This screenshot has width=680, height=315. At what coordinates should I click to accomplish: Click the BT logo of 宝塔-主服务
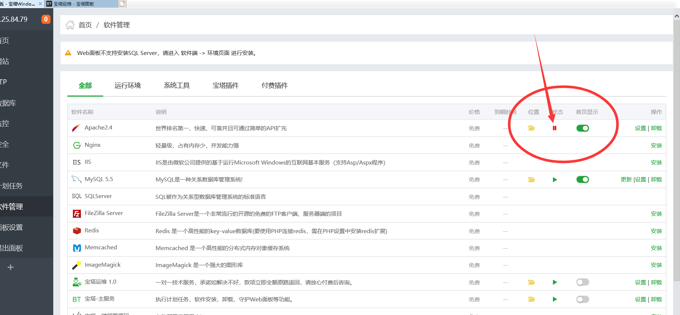pyautogui.click(x=77, y=299)
